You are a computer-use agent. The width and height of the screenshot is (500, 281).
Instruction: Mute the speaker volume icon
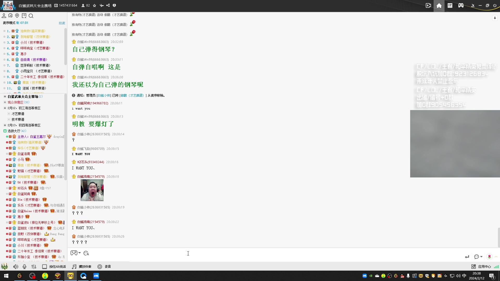click(16, 267)
